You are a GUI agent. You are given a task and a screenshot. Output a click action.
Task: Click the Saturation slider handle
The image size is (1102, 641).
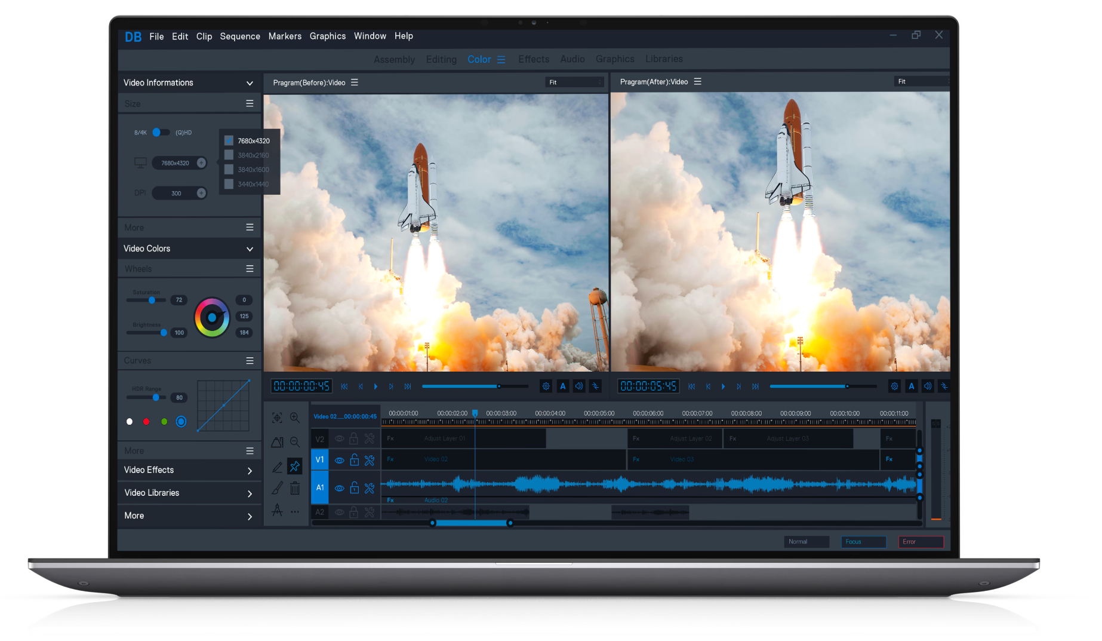click(152, 300)
